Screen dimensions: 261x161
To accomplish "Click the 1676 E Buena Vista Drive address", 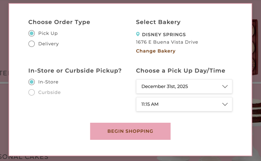I will click(167, 42).
